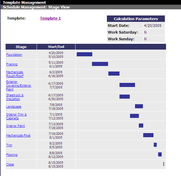Open the Flooring stage link
The width and height of the screenshot is (181, 176).
(x=12, y=155)
